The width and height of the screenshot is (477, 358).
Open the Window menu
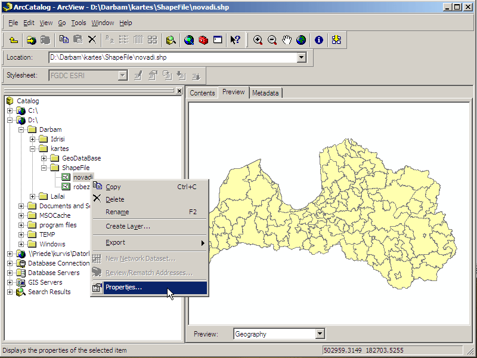[x=103, y=23]
